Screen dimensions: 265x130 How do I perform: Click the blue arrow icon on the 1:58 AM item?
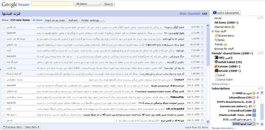click(202, 74)
